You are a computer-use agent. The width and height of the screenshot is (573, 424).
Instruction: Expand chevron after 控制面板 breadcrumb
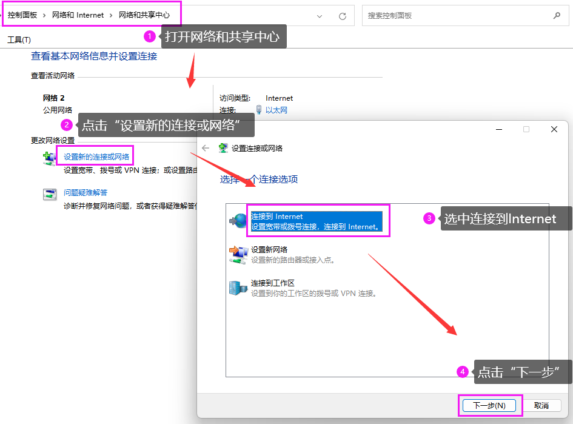pyautogui.click(x=44, y=15)
